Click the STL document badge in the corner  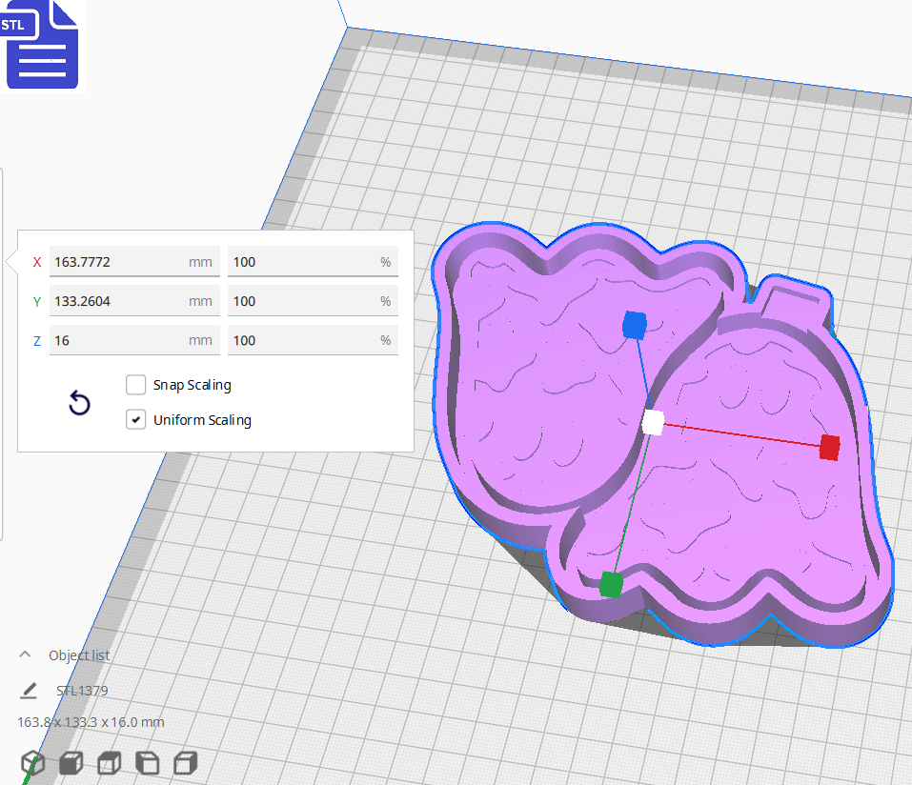pyautogui.click(x=42, y=45)
